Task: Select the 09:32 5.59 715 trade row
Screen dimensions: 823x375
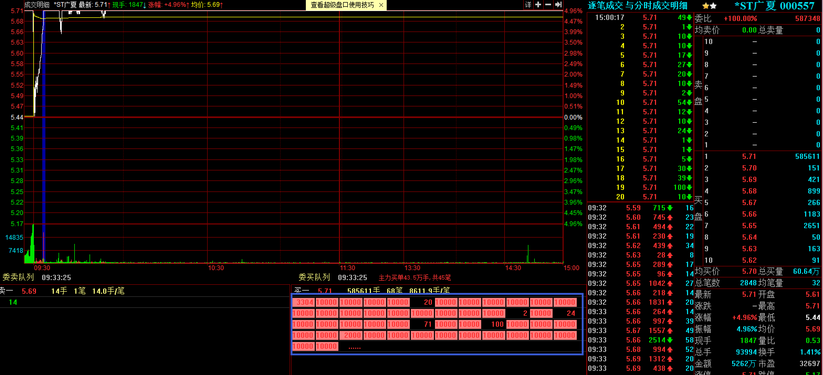Action: coord(640,208)
